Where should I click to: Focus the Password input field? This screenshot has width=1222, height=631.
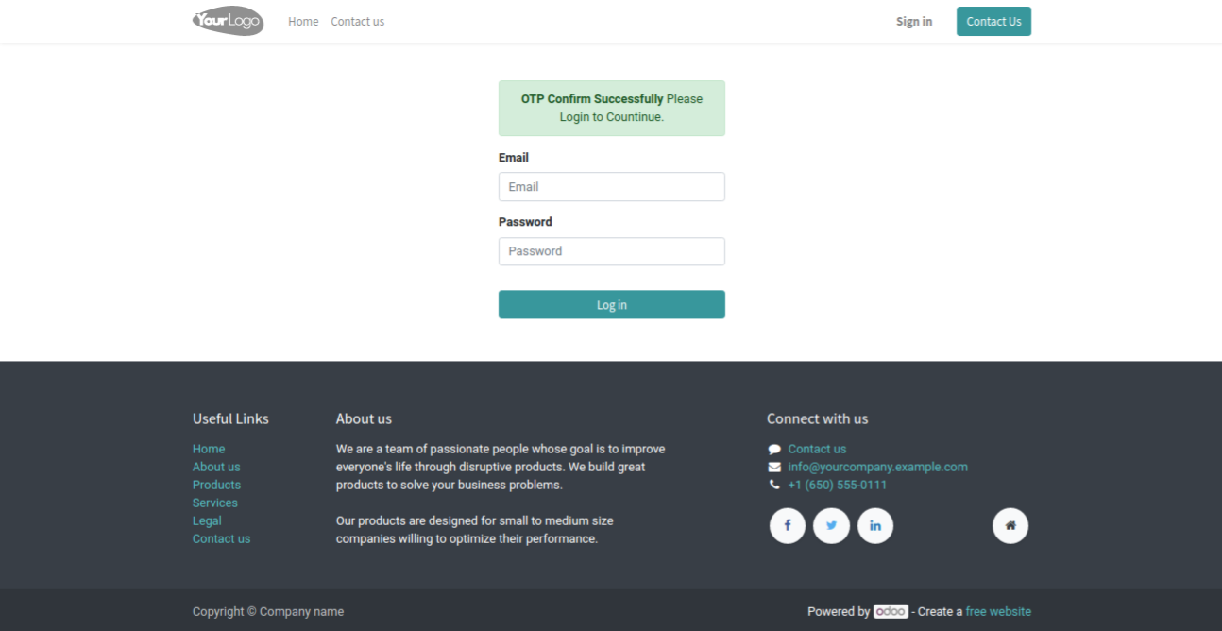pyautogui.click(x=612, y=251)
